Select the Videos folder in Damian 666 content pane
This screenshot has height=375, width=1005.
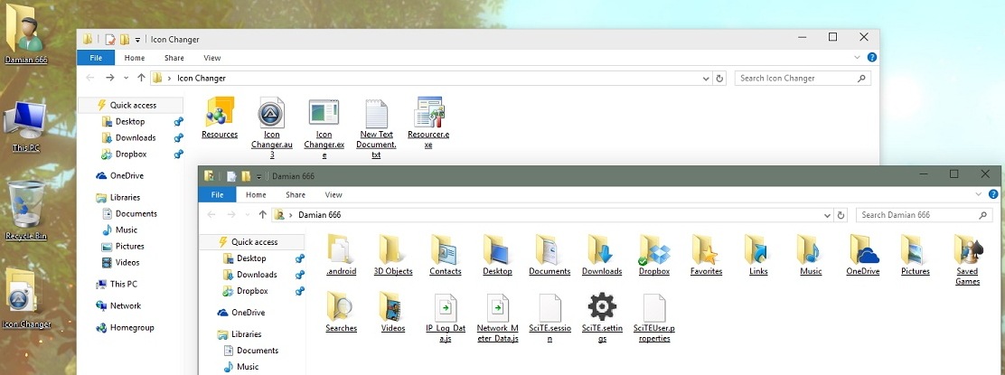click(393, 312)
